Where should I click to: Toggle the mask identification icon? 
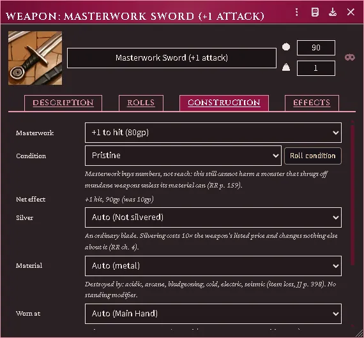click(349, 57)
